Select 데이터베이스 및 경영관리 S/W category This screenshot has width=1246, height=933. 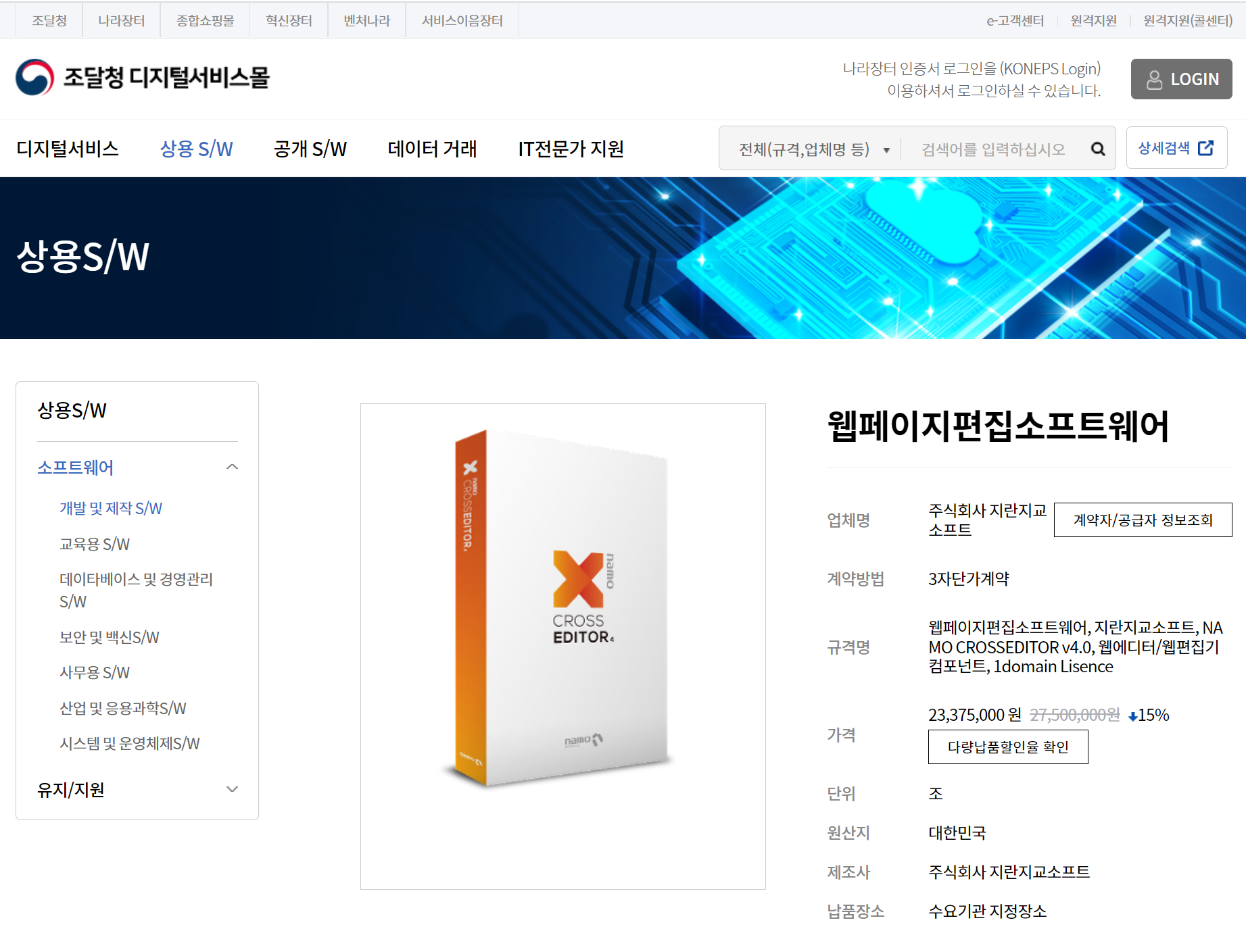tap(136, 590)
